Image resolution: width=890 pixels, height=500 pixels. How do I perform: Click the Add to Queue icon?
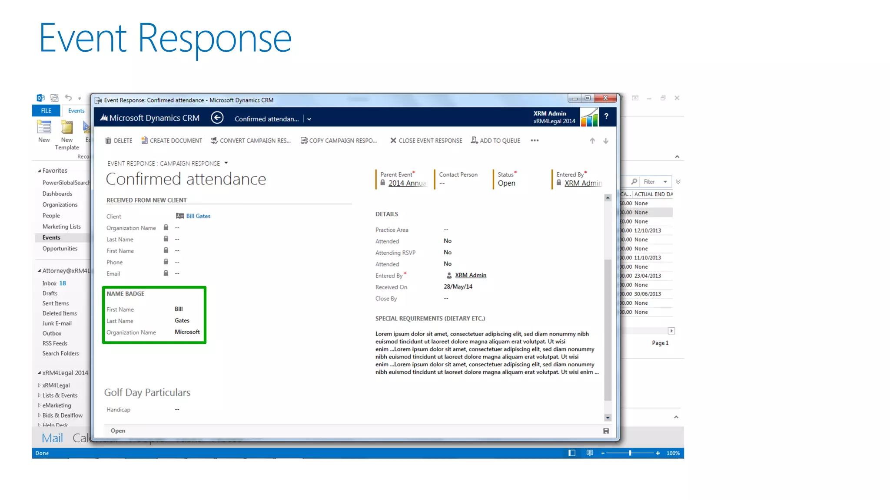[x=474, y=141]
